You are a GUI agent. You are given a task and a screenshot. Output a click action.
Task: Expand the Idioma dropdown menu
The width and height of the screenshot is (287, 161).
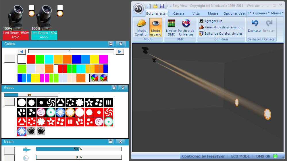(x=277, y=13)
